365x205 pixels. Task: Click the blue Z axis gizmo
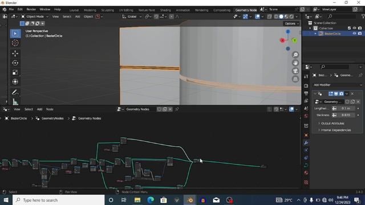pyautogui.click(x=288, y=32)
